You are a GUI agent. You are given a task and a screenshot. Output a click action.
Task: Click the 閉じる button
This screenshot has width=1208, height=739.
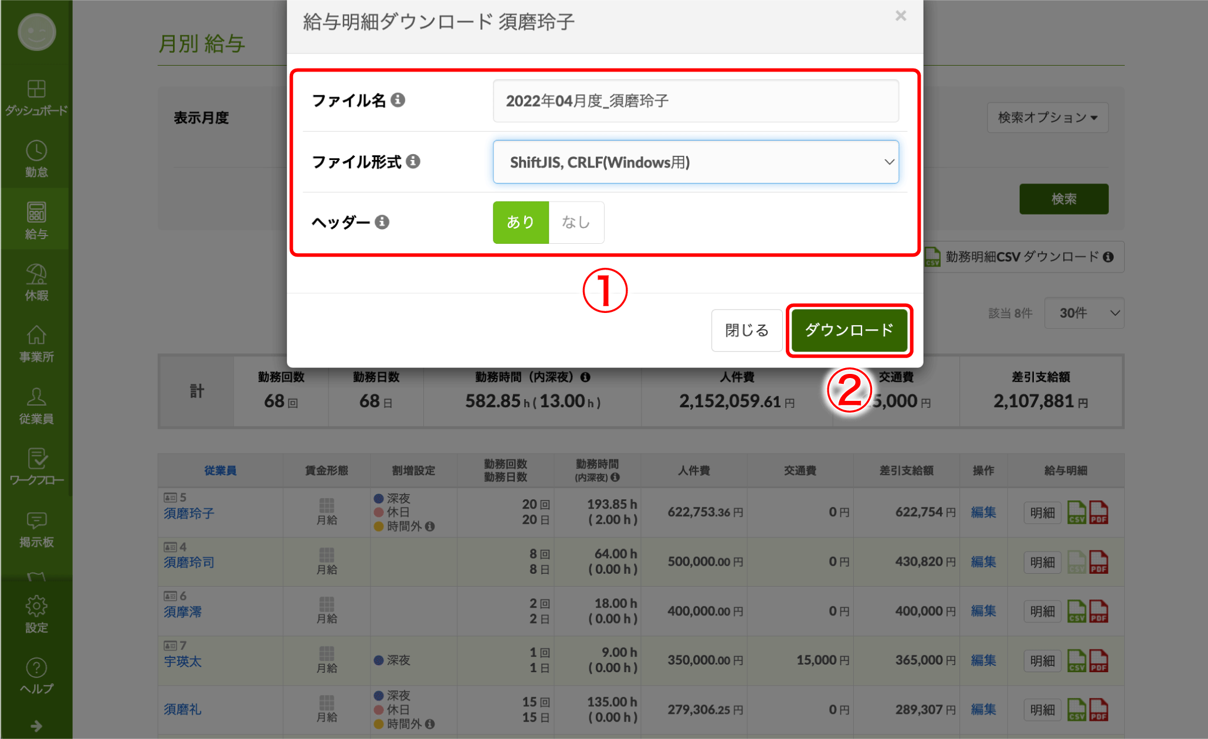[x=746, y=330]
